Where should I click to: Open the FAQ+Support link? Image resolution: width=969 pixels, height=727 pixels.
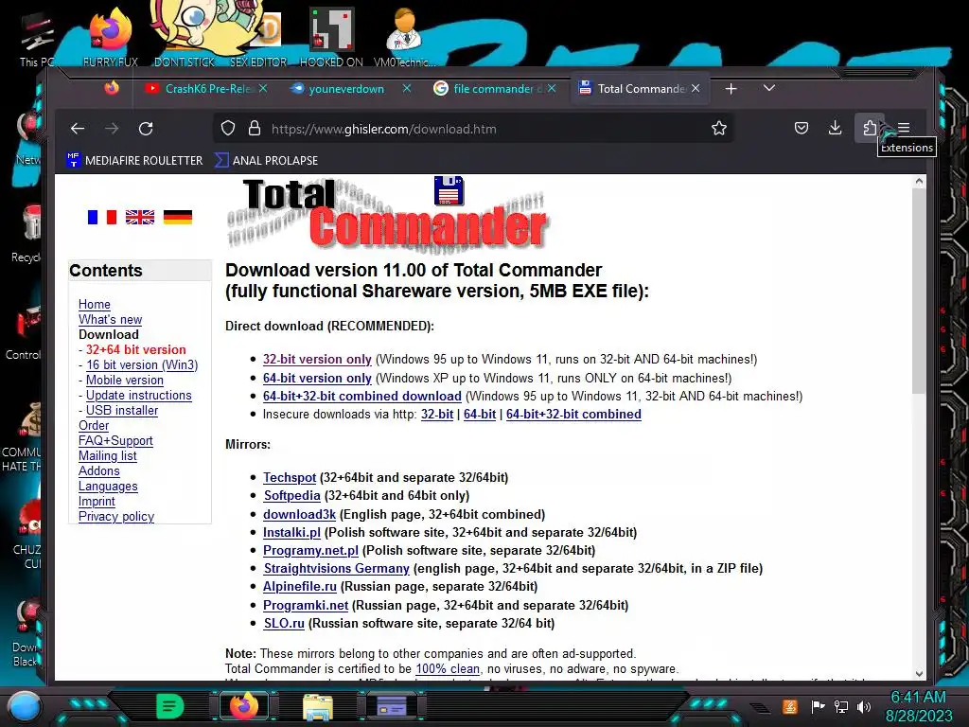pyautogui.click(x=115, y=441)
